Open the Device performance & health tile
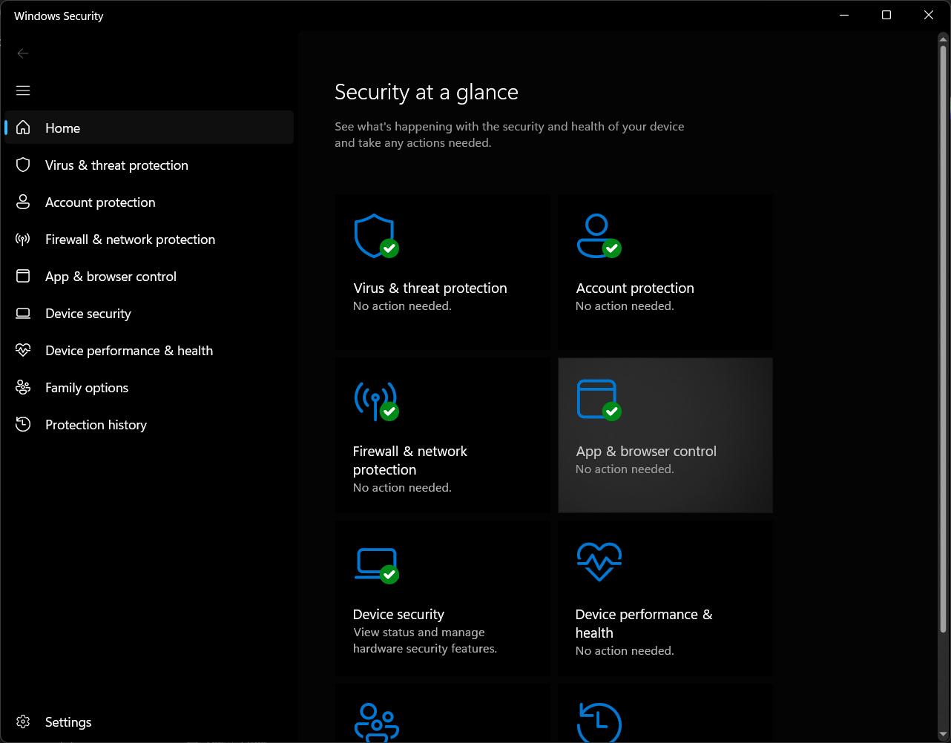 click(x=665, y=598)
